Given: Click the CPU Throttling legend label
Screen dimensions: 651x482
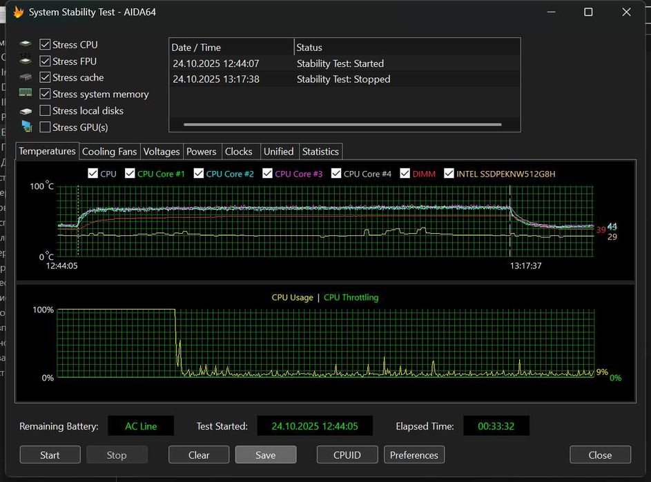Looking at the screenshot, I should point(351,297).
